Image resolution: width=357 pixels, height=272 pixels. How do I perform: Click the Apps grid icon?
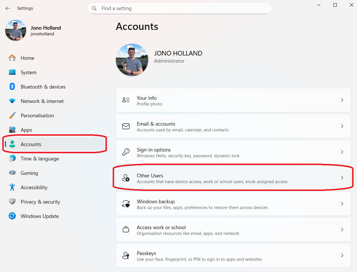pyautogui.click(x=12, y=130)
